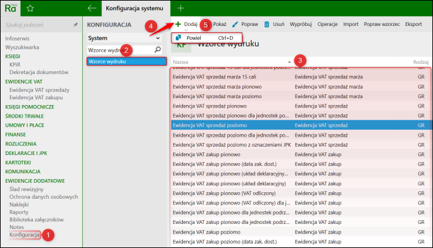433x248 pixels.
Task: Select row Ewidencja VAT sprzedaż marża poziomo
Action: (301, 96)
